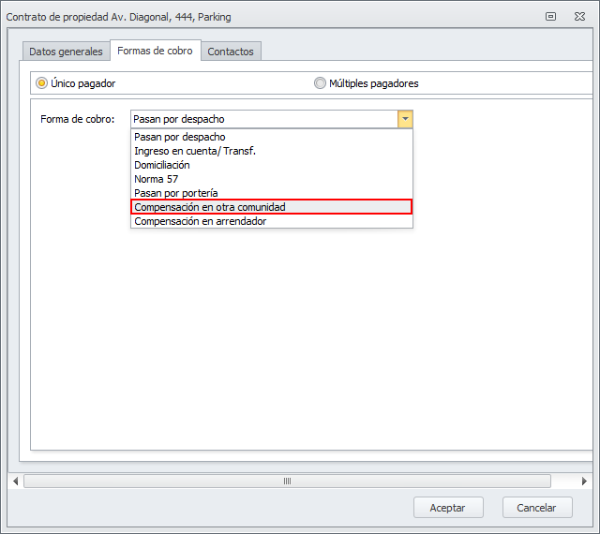Select the Único pagador radio button
The height and width of the screenshot is (534, 600).
(41, 83)
